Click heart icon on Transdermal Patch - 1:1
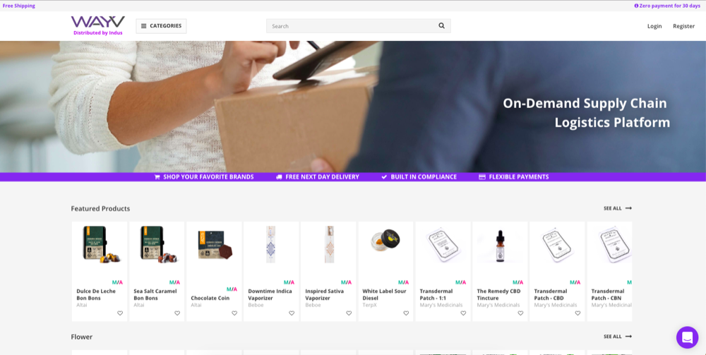706x355 pixels. pyautogui.click(x=463, y=313)
